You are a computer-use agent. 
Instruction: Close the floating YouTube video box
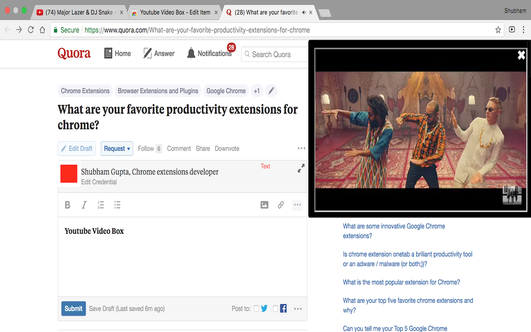pyautogui.click(x=521, y=55)
